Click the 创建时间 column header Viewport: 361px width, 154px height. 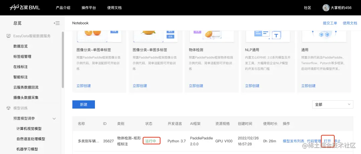(x=245, y=124)
